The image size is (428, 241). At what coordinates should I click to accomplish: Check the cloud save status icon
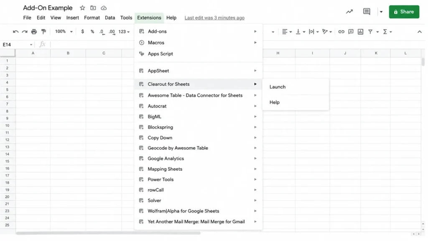[x=104, y=8]
